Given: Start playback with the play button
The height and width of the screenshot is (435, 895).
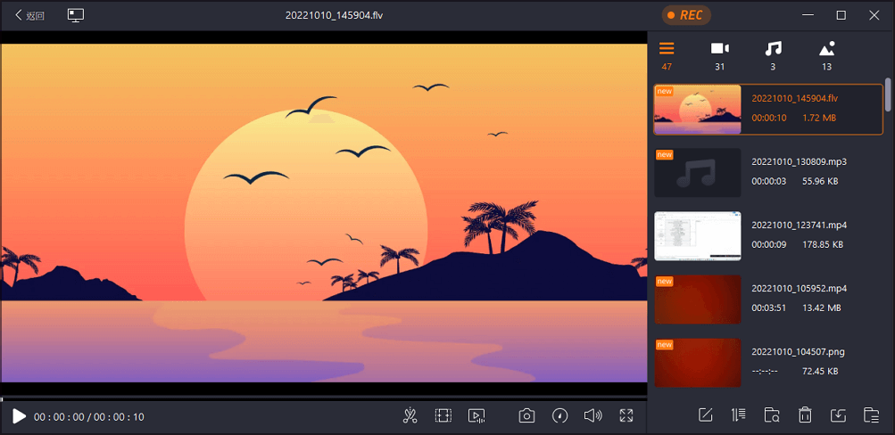Looking at the screenshot, I should (x=19, y=416).
